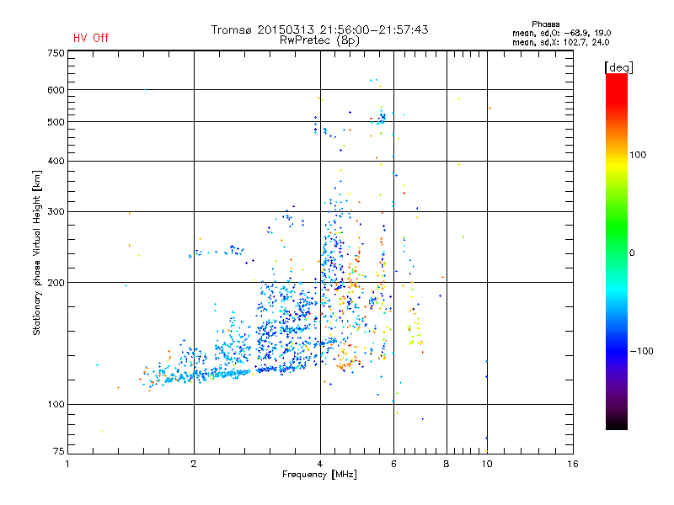Click y-axis tick label '100'

(x=56, y=405)
